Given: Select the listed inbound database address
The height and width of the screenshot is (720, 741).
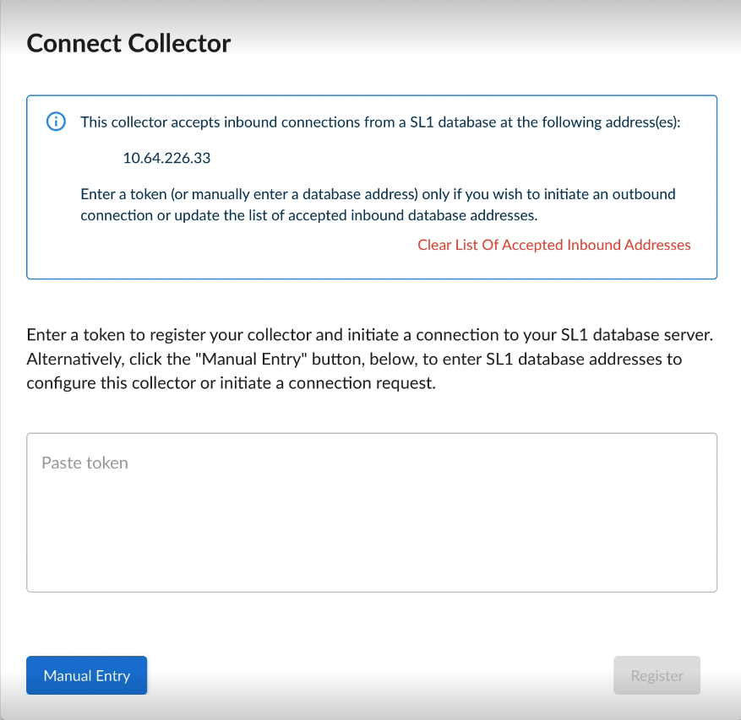Looking at the screenshot, I should tap(166, 158).
